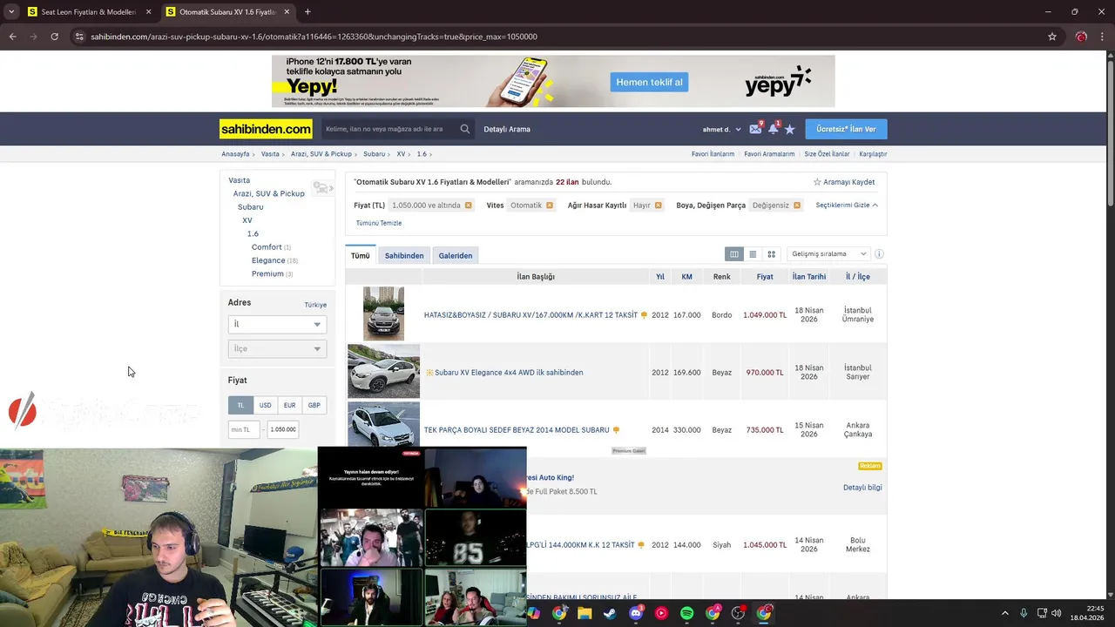This screenshot has height=627, width=1115.
Task: Remove the Fiyat 1.050.000 ve altında filter
Action: [468, 206]
